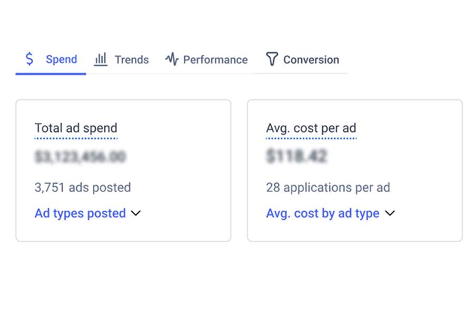Image resolution: width=474 pixels, height=316 pixels.
Task: Click the dollar sign icon on Spend tab
Action: click(x=29, y=59)
